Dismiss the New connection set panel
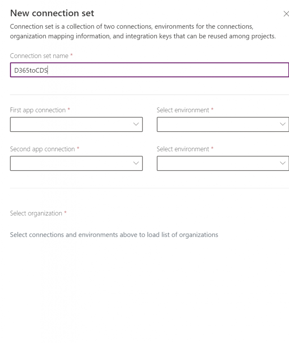Viewport: 289px width, 343px height. tap(286, 14)
